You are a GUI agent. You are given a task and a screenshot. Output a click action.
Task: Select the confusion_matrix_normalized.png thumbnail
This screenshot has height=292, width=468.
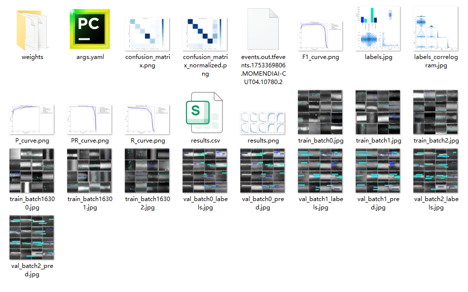pos(205,34)
